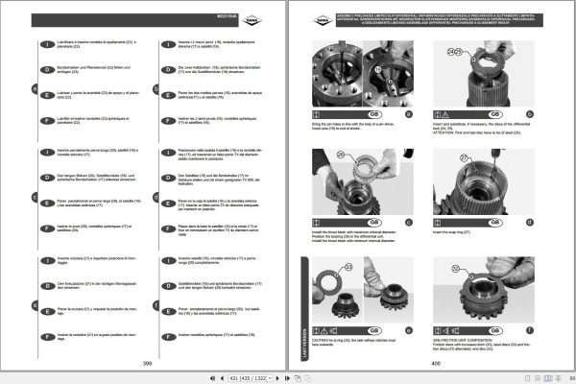Switch to single page layout
The height and width of the screenshot is (384, 576).
(x=527, y=378)
